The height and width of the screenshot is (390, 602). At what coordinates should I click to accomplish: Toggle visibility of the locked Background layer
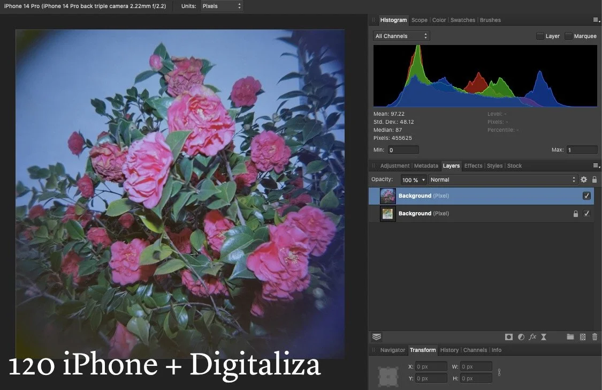coord(586,214)
